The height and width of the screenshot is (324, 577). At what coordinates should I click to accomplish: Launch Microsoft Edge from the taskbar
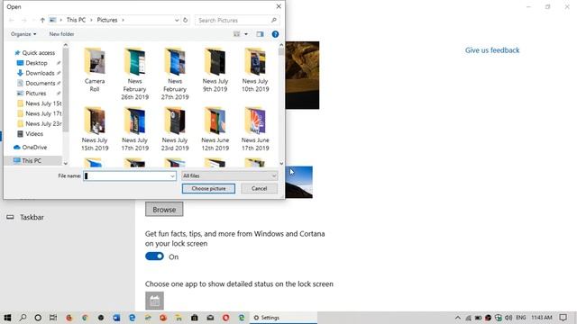pyautogui.click(x=132, y=318)
